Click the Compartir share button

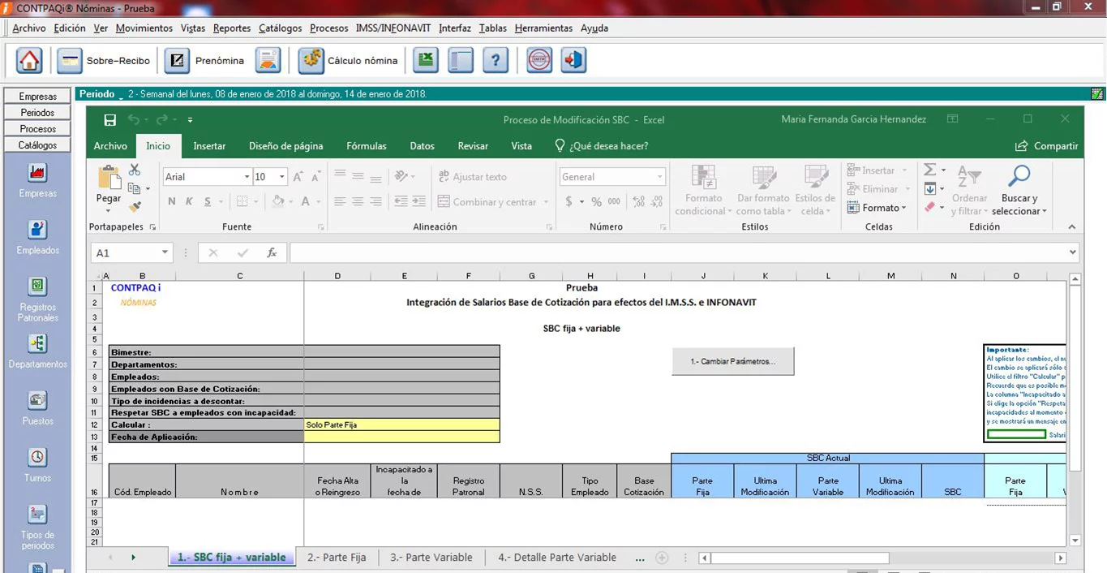pyautogui.click(x=1047, y=146)
